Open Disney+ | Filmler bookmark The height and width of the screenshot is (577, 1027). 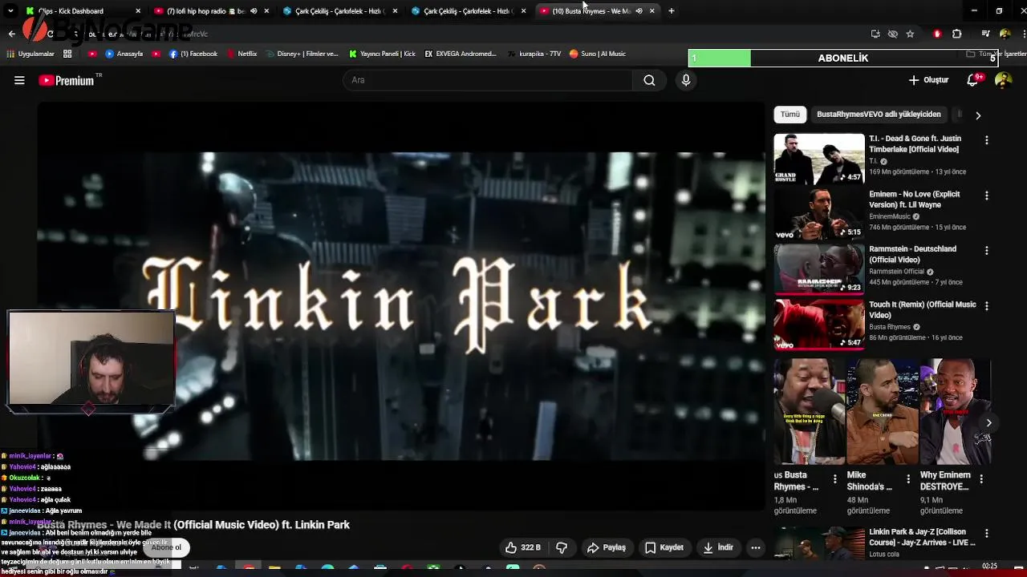point(302,54)
